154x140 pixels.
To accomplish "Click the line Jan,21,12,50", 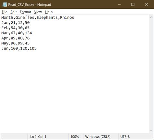I will click(16, 23).
